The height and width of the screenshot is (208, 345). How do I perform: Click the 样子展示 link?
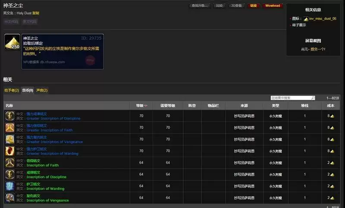tap(299, 25)
